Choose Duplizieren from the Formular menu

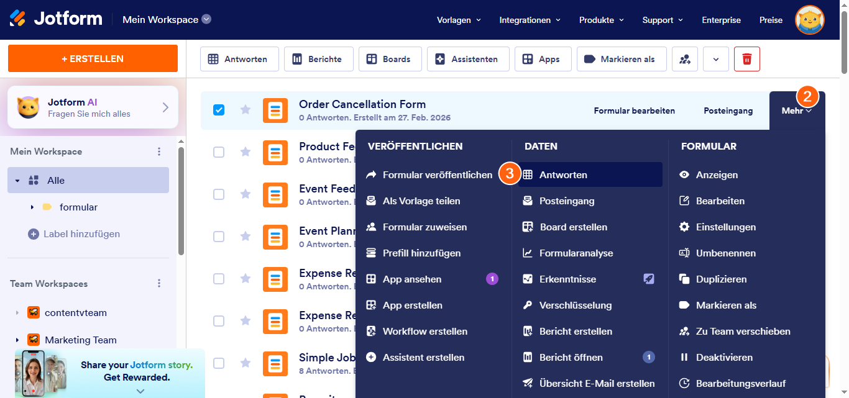point(721,279)
